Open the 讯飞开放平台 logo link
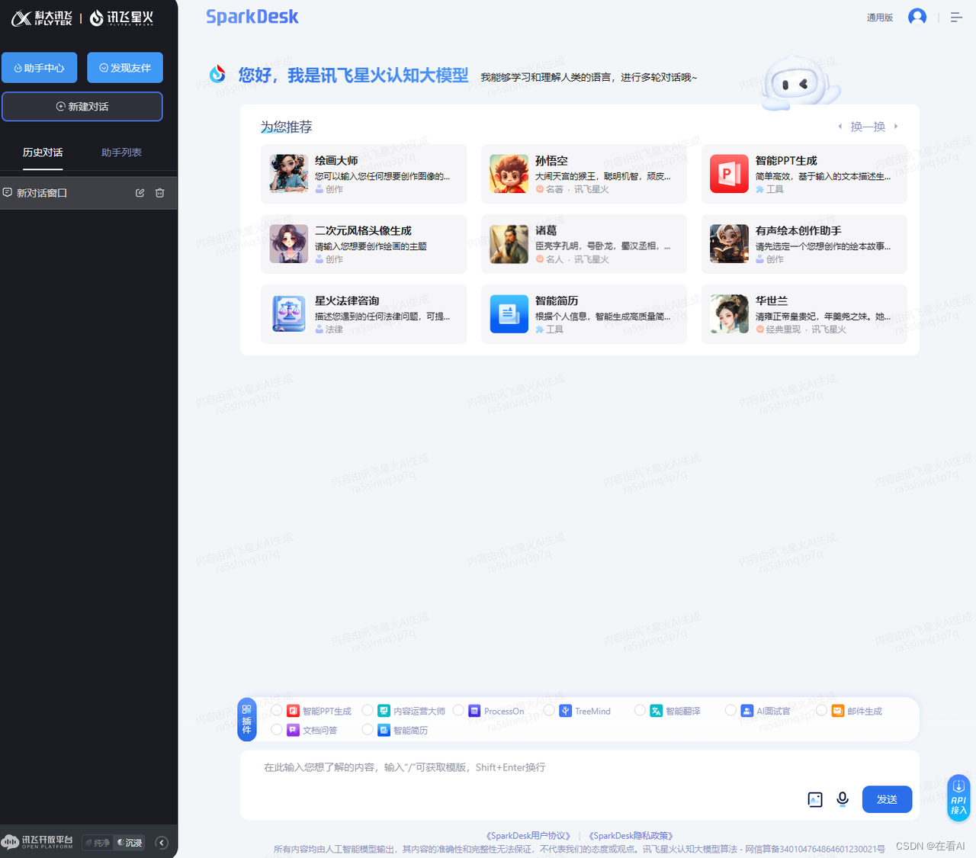The width and height of the screenshot is (976, 858). (x=37, y=842)
